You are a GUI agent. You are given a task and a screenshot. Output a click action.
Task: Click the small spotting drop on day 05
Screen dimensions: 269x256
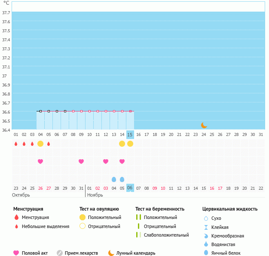point(49,144)
